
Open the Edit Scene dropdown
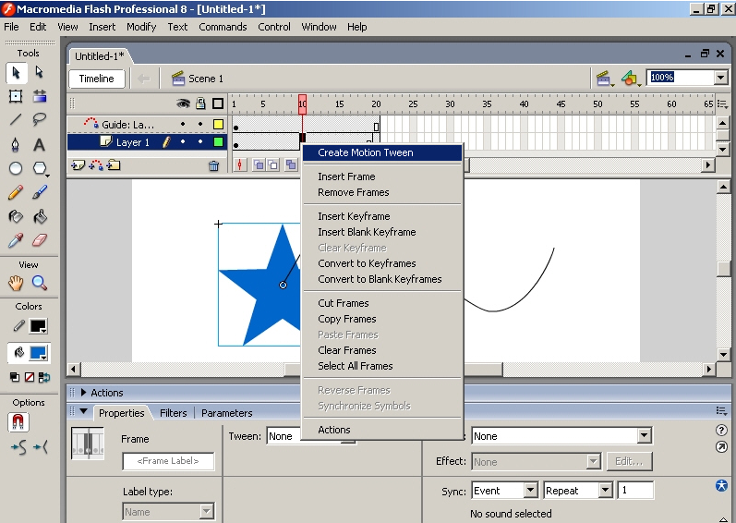point(604,79)
